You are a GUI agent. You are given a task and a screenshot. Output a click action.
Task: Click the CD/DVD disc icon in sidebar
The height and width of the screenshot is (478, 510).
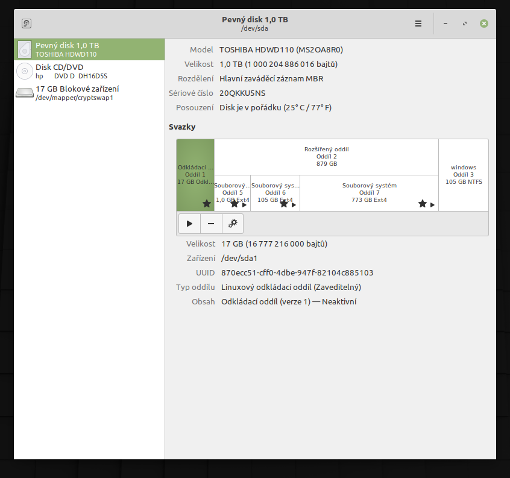tap(25, 72)
